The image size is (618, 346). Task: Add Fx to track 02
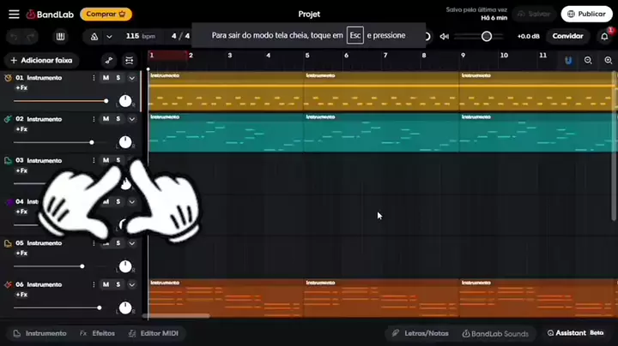tap(21, 129)
